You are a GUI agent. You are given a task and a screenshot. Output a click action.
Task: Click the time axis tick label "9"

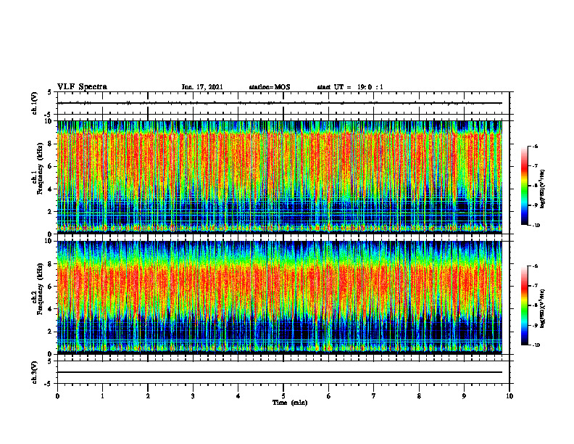[464, 396]
